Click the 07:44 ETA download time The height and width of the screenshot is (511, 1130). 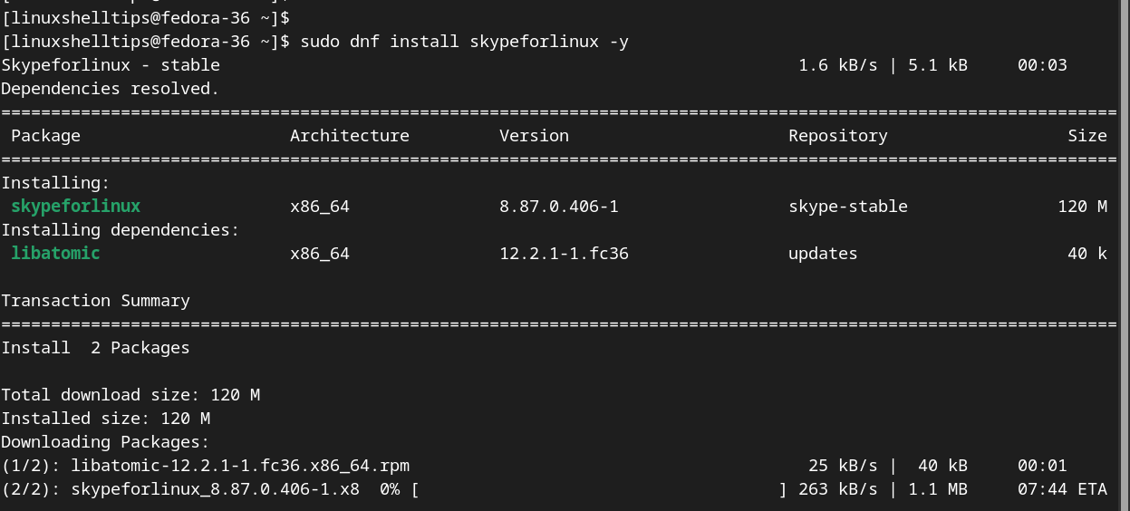point(1061,489)
